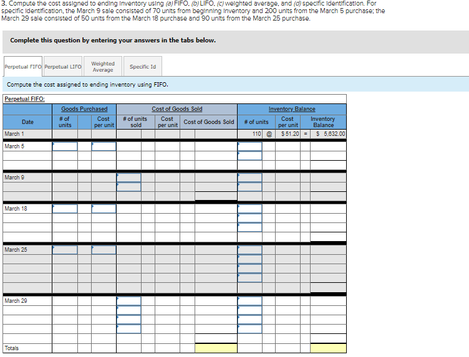Click March 5 first inventory units field
Image resolution: width=469 pixels, height=357 pixels.
pyautogui.click(x=249, y=146)
